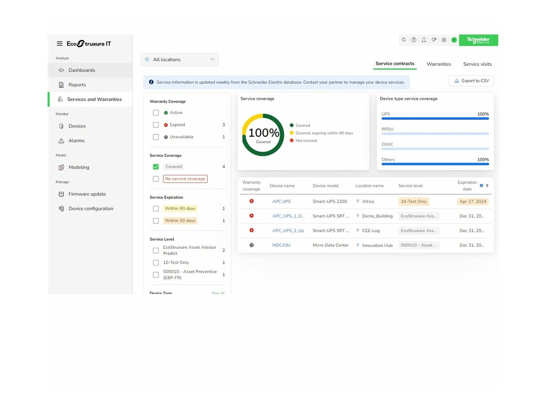Open the Devices page in Monitor section

[77, 126]
